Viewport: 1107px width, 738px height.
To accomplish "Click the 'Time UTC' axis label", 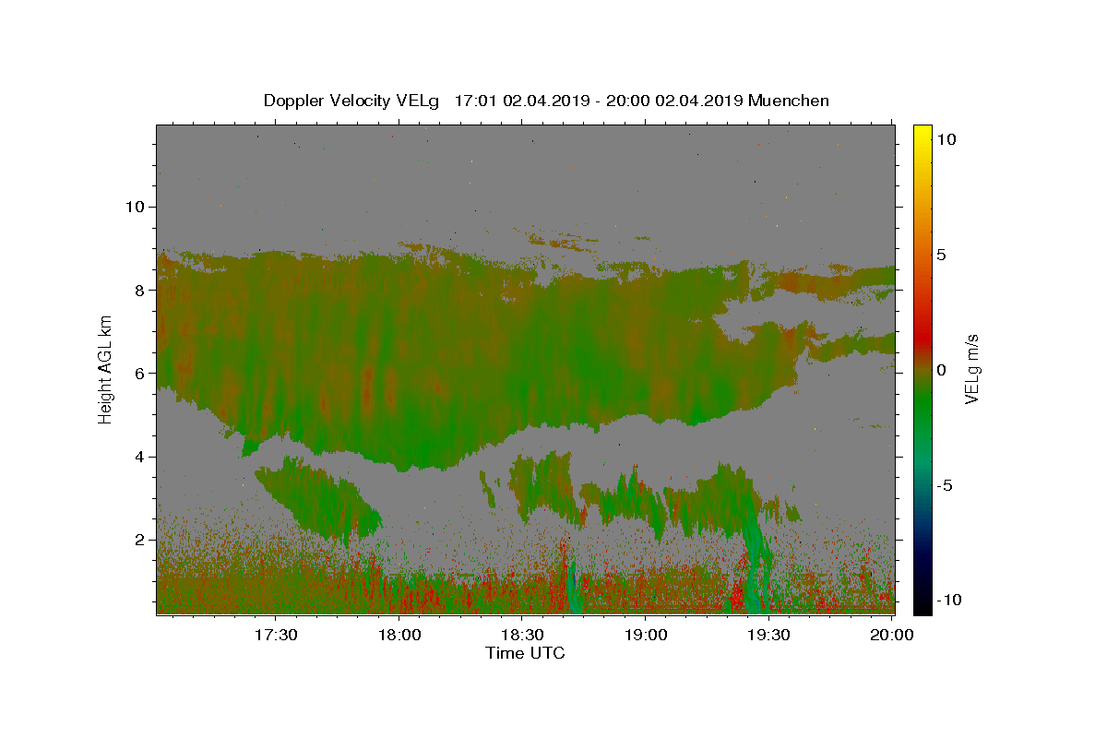I will tap(525, 653).
